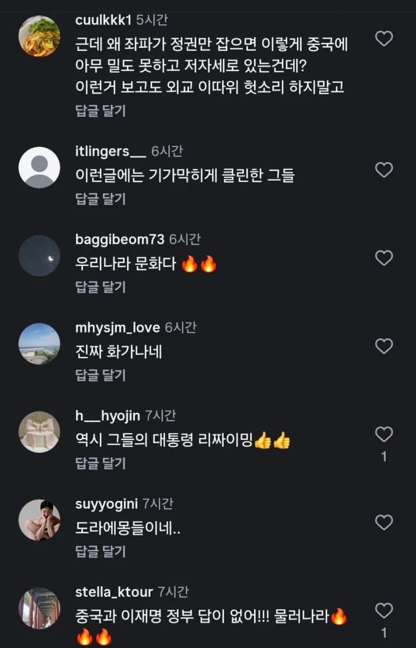416x648 pixels.
Task: Reply to itlingers__ via 답글 달기
Action: 100,199
